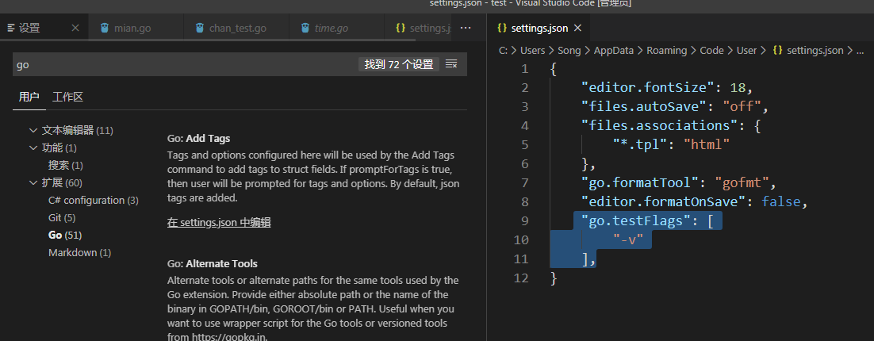
Task: Click the Go: Alternate Tools setting title
Action: click(212, 263)
